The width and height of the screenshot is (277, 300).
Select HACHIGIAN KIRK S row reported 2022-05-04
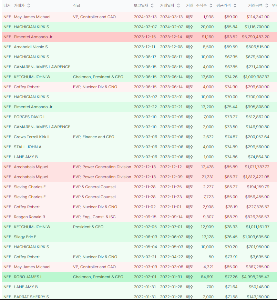click(x=140, y=247)
